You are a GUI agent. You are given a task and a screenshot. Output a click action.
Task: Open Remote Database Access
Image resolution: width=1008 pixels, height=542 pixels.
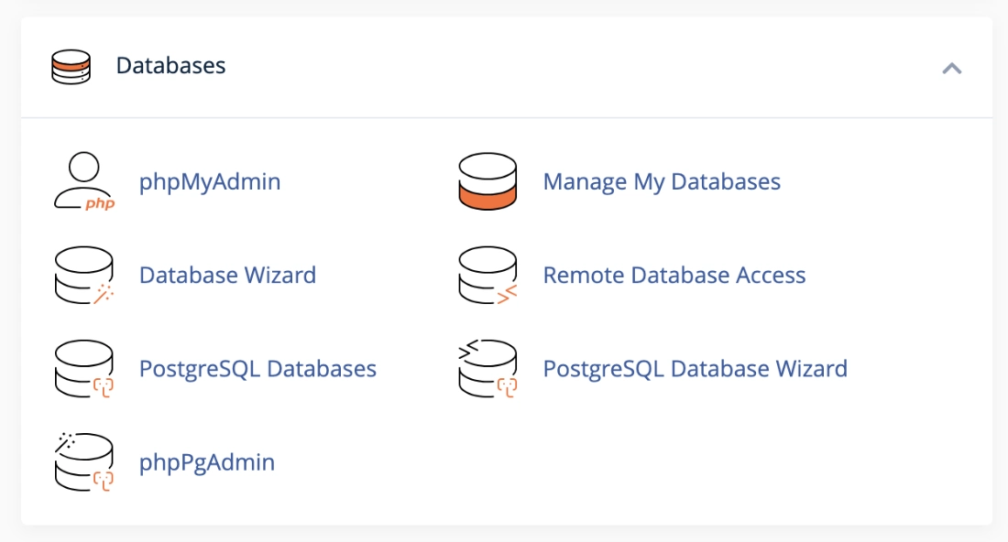click(x=674, y=275)
